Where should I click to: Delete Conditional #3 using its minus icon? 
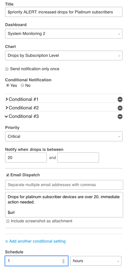click(120, 117)
